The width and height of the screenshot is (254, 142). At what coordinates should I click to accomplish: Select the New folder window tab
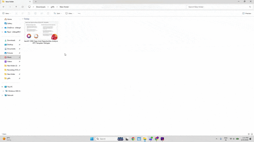pos(16,2)
